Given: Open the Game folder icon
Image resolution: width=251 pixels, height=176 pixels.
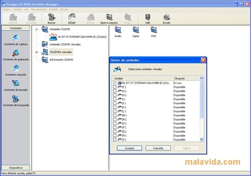Looking at the screenshot, I should tap(136, 32).
